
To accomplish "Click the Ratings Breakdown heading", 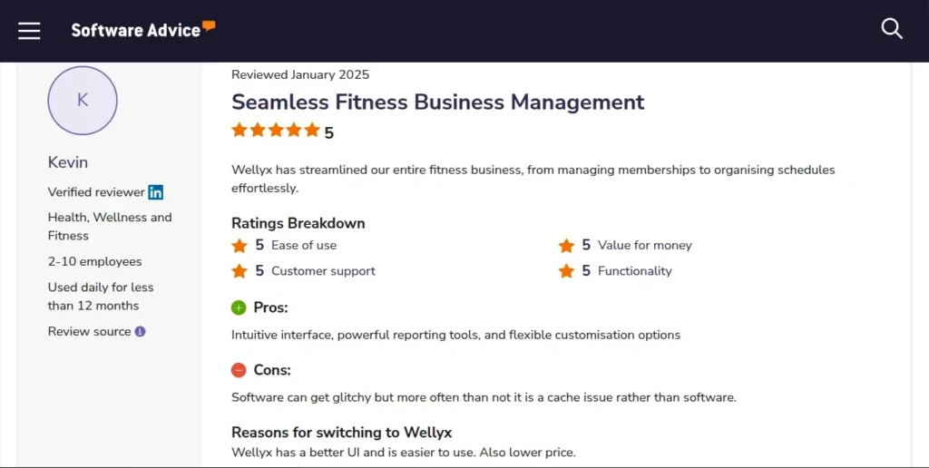I will click(x=298, y=223).
